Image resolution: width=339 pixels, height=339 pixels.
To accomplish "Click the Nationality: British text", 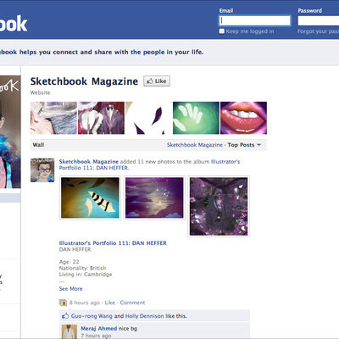I will pyautogui.click(x=82, y=268).
